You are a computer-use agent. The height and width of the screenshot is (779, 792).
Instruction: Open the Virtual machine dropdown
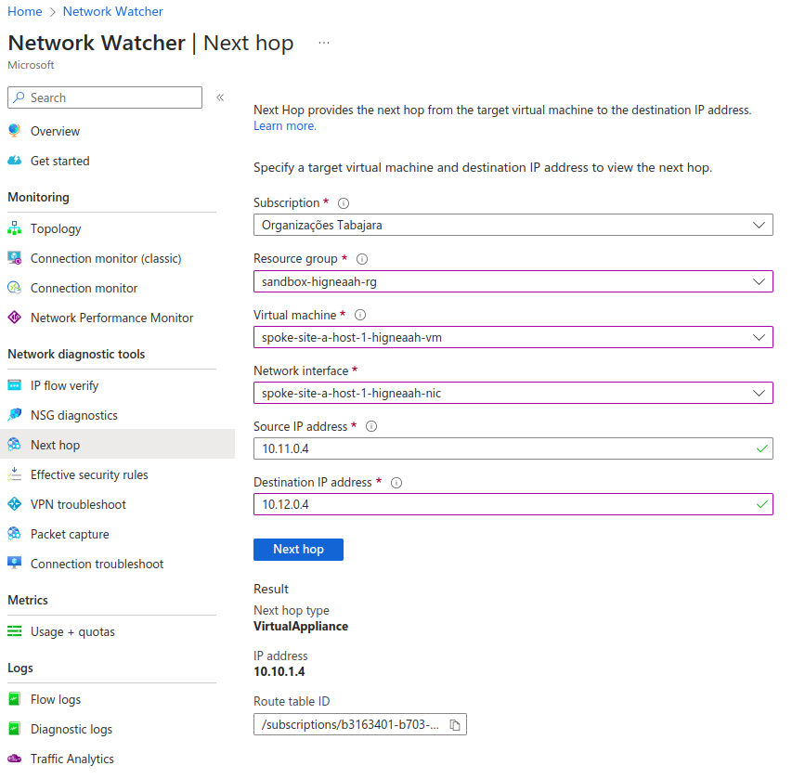513,337
